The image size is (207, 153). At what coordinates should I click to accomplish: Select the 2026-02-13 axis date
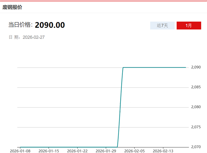point(163,151)
